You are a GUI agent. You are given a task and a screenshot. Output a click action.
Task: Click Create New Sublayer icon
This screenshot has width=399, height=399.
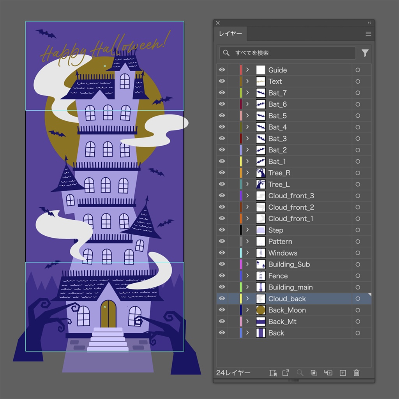click(x=328, y=373)
